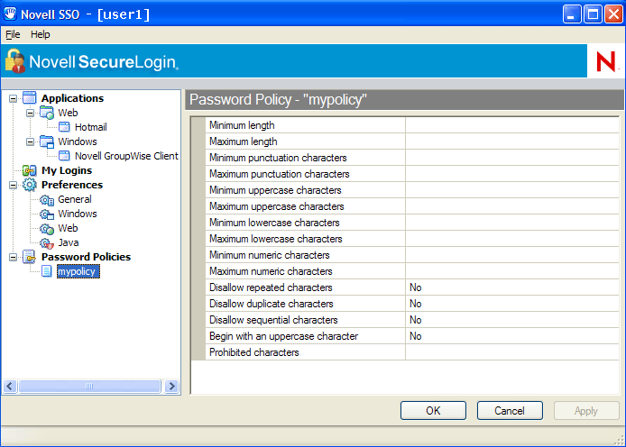Click the Hotmail application icon
The width and height of the screenshot is (626, 447).
coord(64,127)
